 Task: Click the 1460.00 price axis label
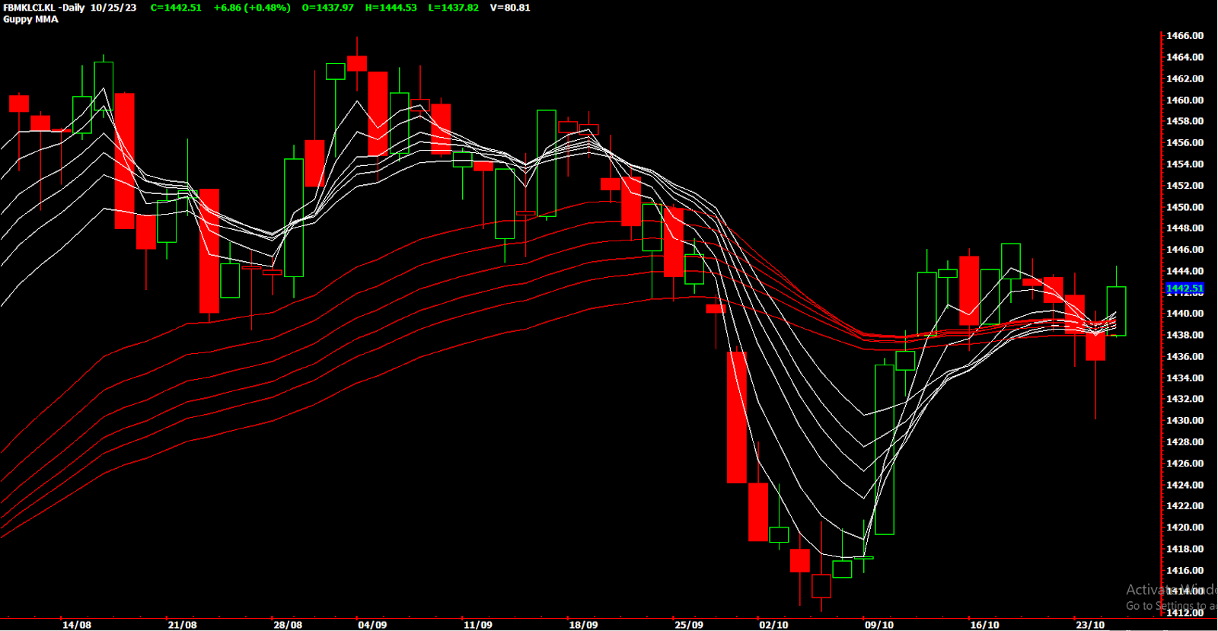[x=1185, y=100]
